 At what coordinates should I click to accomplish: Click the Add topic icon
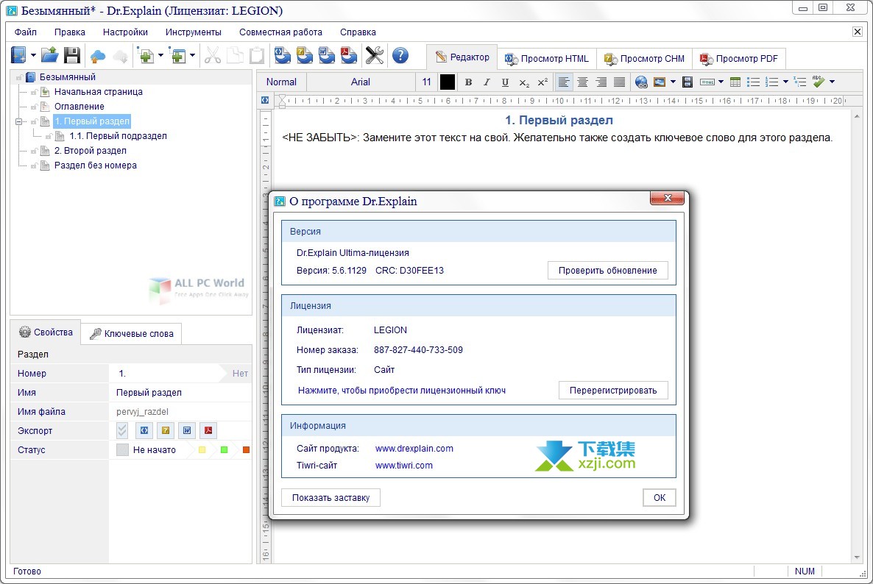pos(146,56)
